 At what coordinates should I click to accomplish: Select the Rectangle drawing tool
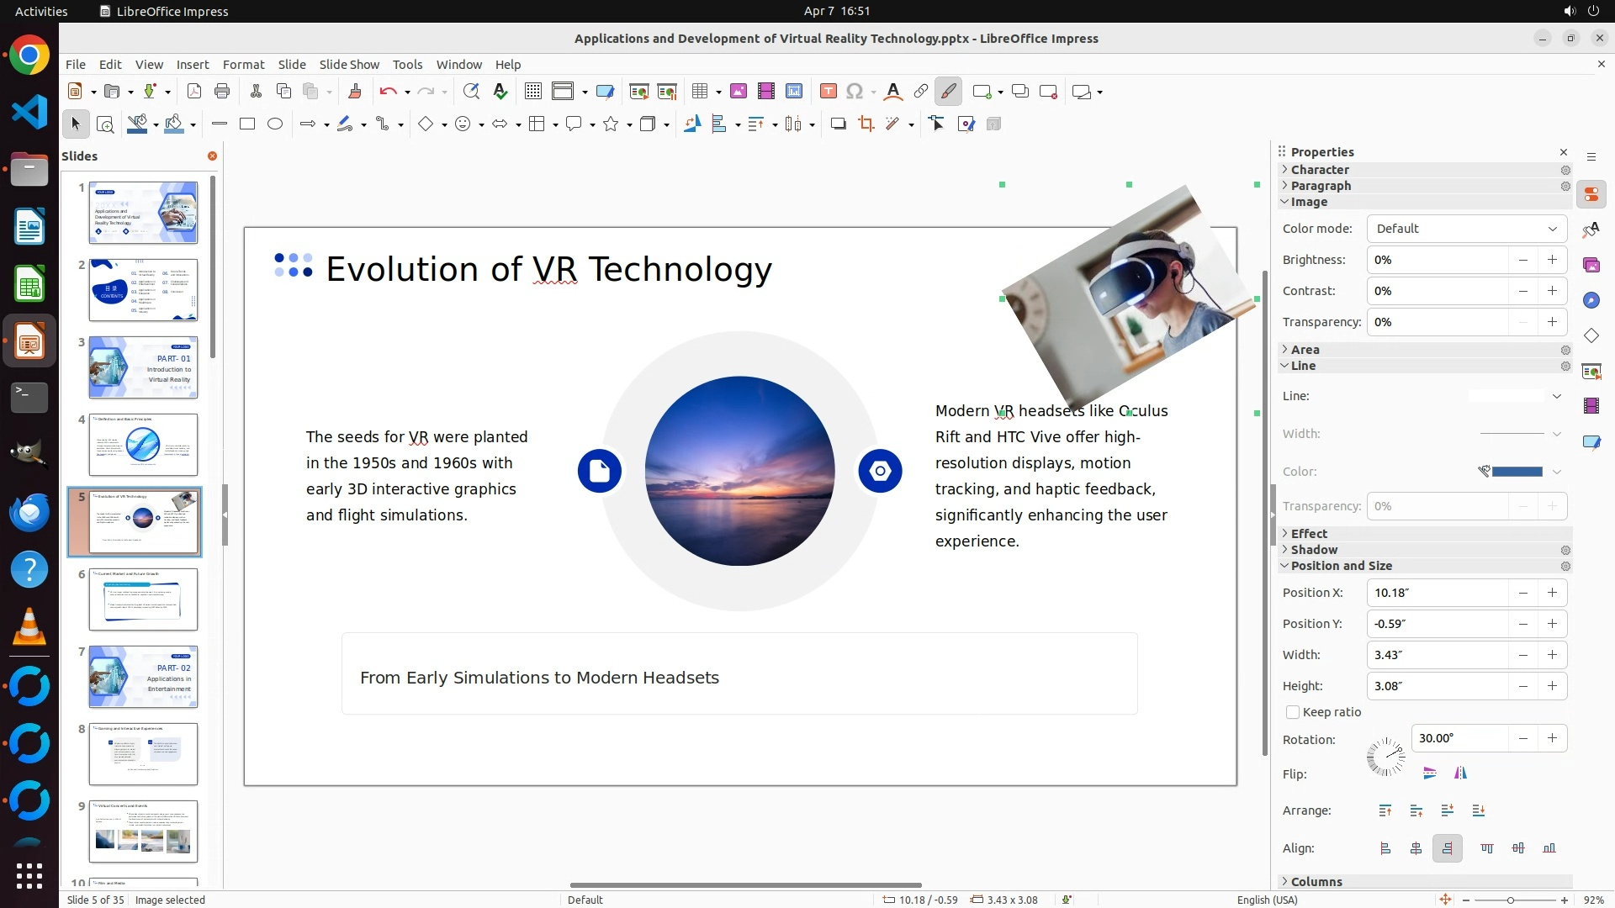pos(247,124)
